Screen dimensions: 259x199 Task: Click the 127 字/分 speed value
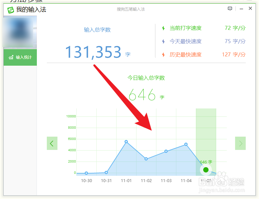(234, 55)
